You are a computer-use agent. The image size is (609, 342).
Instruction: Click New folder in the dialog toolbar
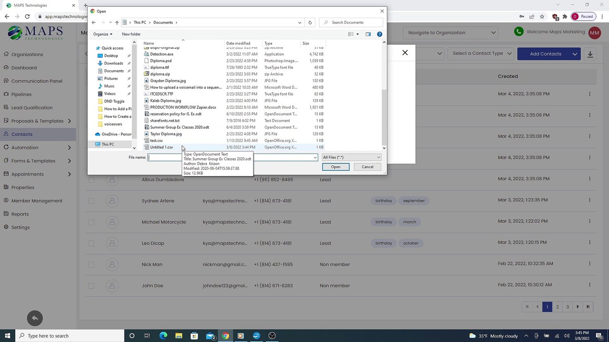coord(131,34)
